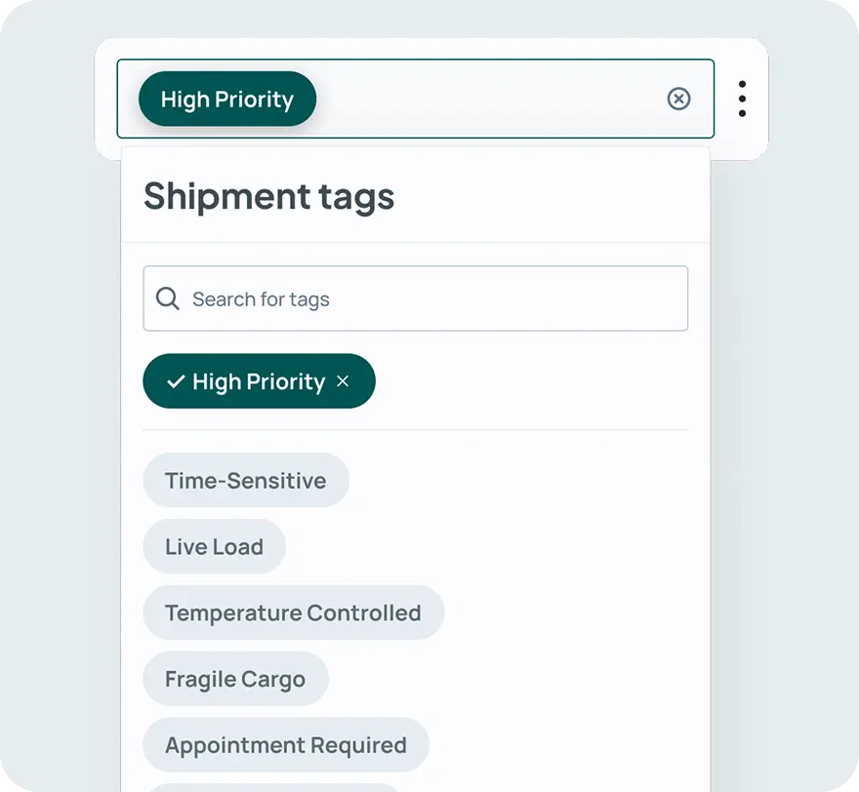Remove High Priority using its small × icon
Viewport: 859px width, 792px height.
343,381
